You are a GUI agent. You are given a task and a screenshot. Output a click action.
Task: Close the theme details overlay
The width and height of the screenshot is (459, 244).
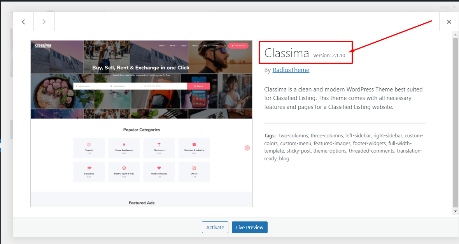pyautogui.click(x=449, y=22)
